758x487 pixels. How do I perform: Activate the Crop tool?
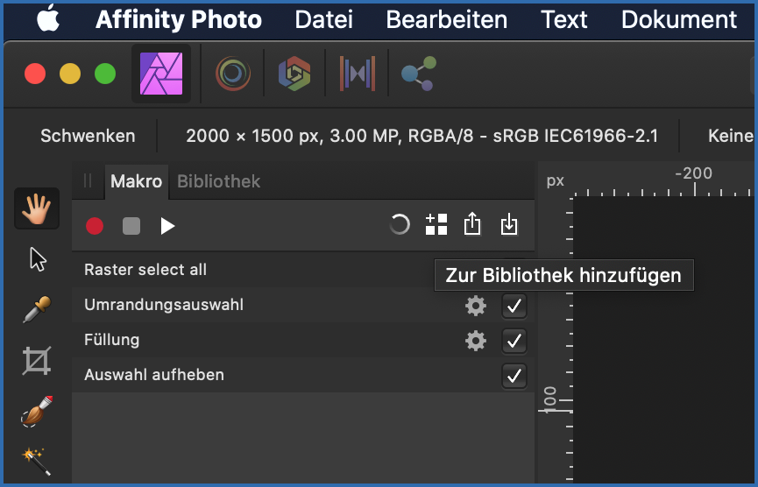[37, 360]
